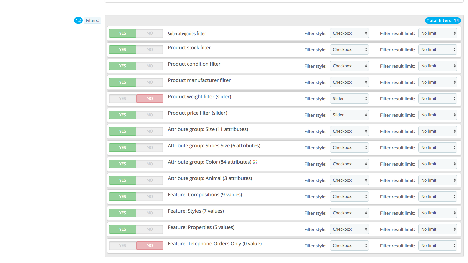Switch Sub-categories filter to NO
The height and width of the screenshot is (263, 468).
coord(150,33)
